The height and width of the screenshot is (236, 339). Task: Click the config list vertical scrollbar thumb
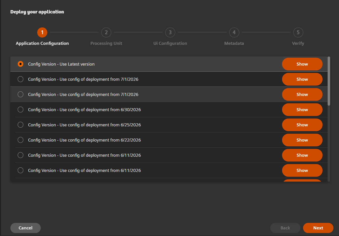click(x=329, y=81)
